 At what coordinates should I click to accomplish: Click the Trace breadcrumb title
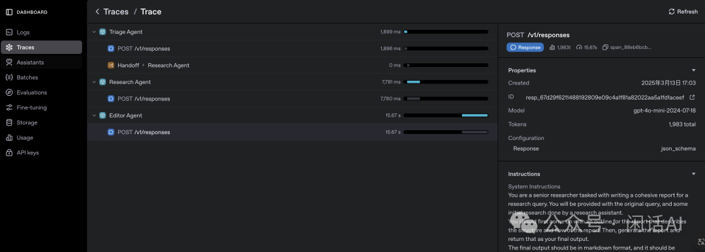(151, 12)
